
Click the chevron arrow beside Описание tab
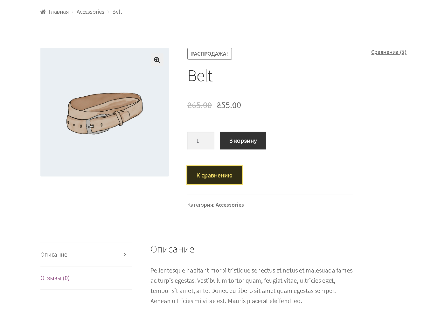coord(125,254)
